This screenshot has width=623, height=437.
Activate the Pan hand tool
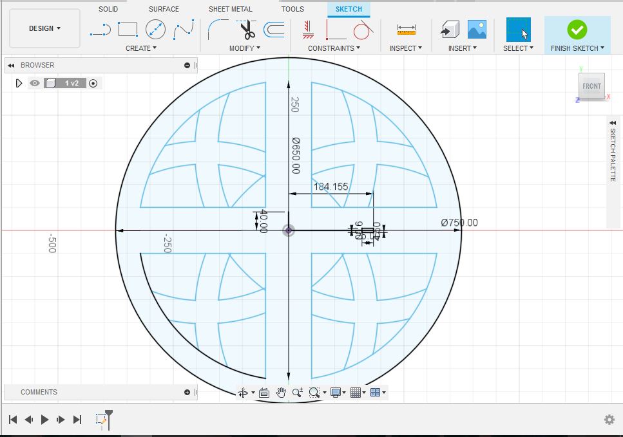point(281,393)
